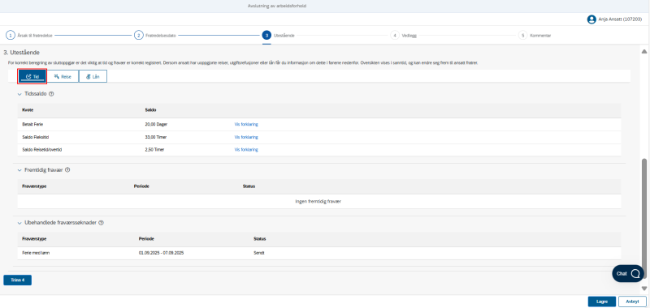
Task: Click the scrollbar down arrow
Action: [644, 289]
